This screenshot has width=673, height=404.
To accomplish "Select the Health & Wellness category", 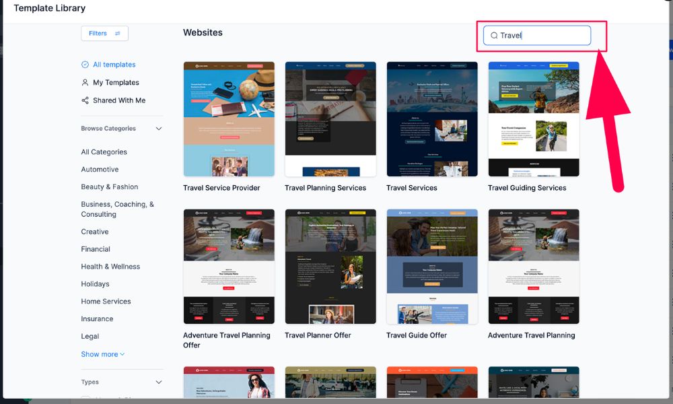I will 110,267.
